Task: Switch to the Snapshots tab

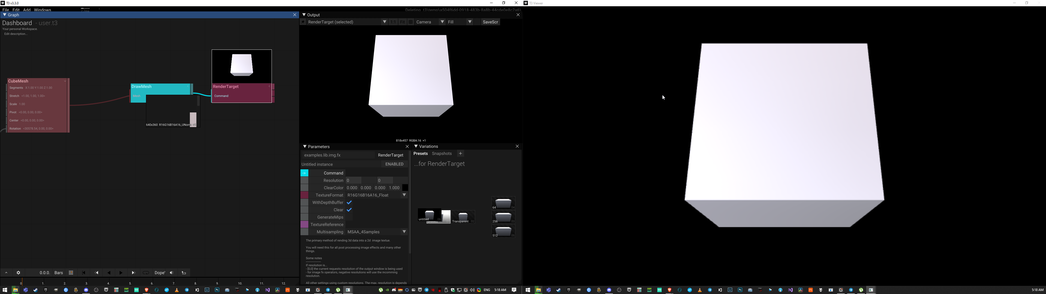Action: [x=441, y=153]
